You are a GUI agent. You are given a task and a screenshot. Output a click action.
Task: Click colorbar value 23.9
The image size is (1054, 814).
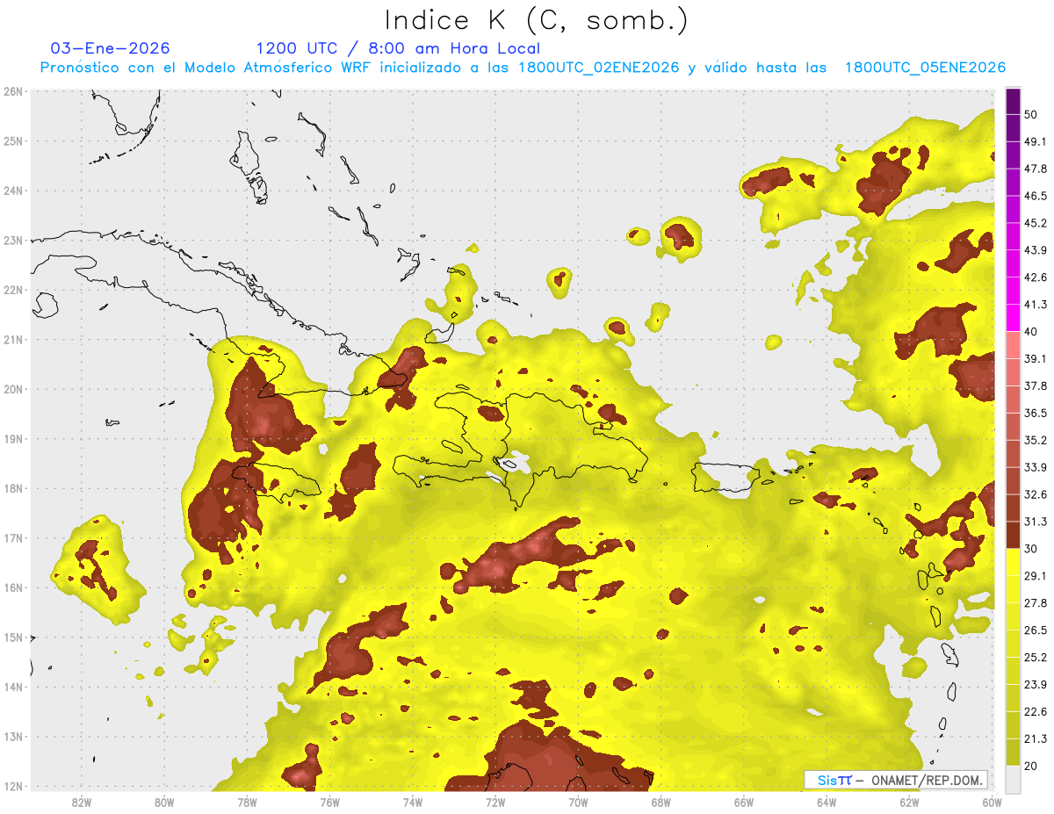click(1035, 685)
